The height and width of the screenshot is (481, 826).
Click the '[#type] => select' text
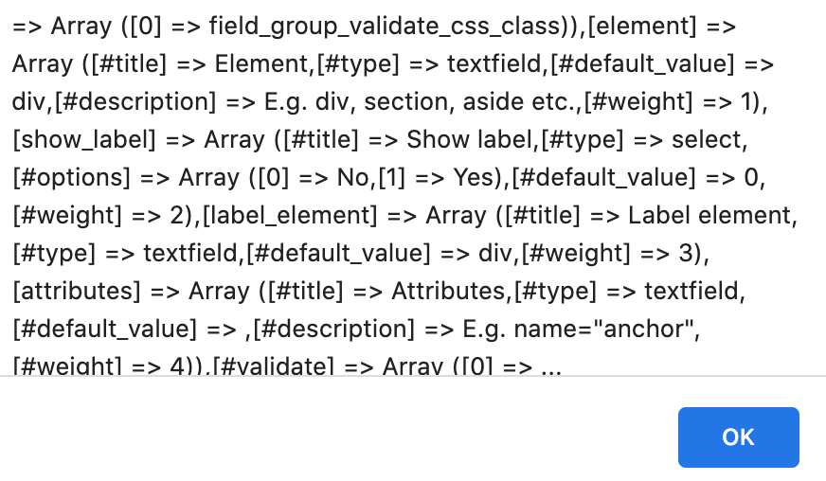tap(641, 140)
